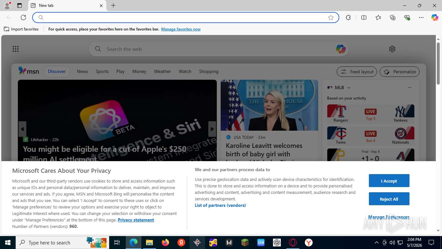Open the Apple AI settlement headline
The width and height of the screenshot is (442, 249).
(x=105, y=154)
